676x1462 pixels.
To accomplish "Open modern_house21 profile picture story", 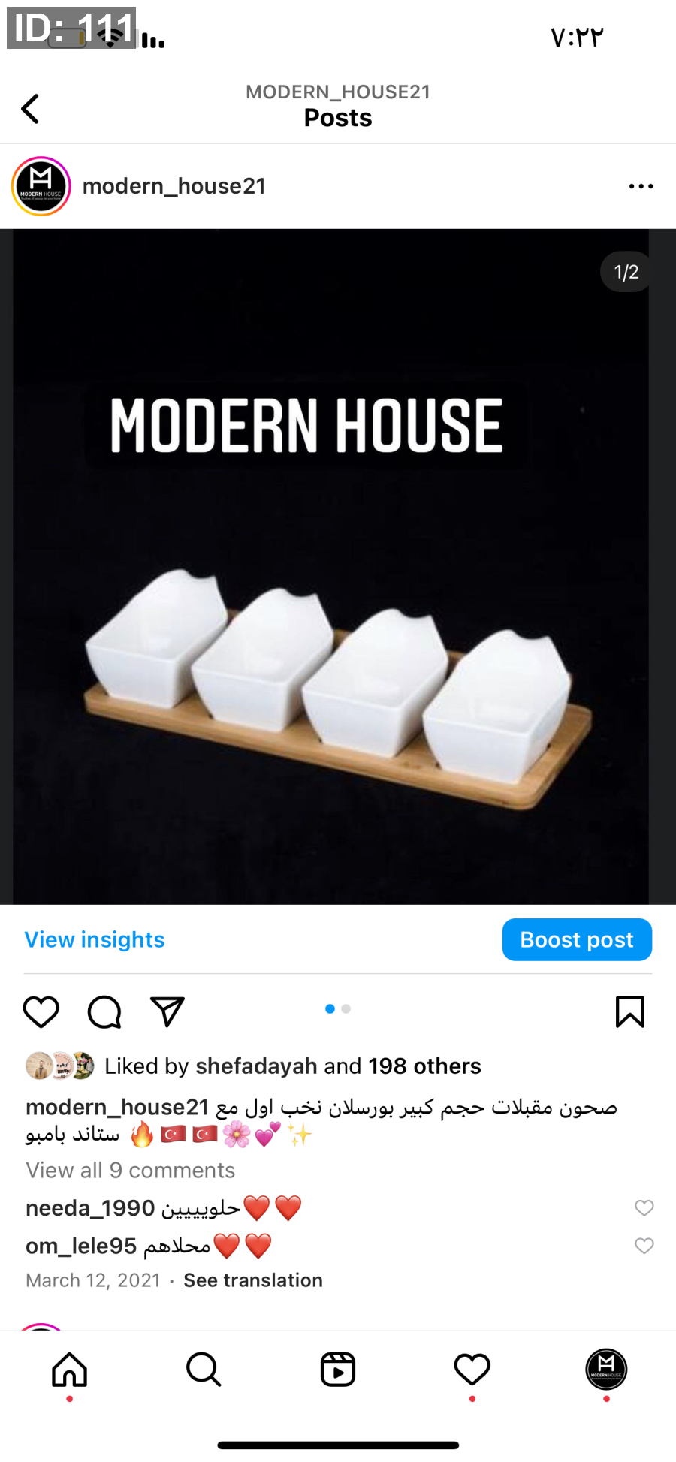I will [41, 186].
